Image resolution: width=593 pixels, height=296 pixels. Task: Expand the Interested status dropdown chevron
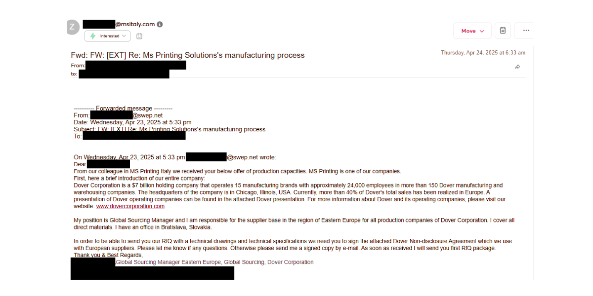tap(124, 36)
